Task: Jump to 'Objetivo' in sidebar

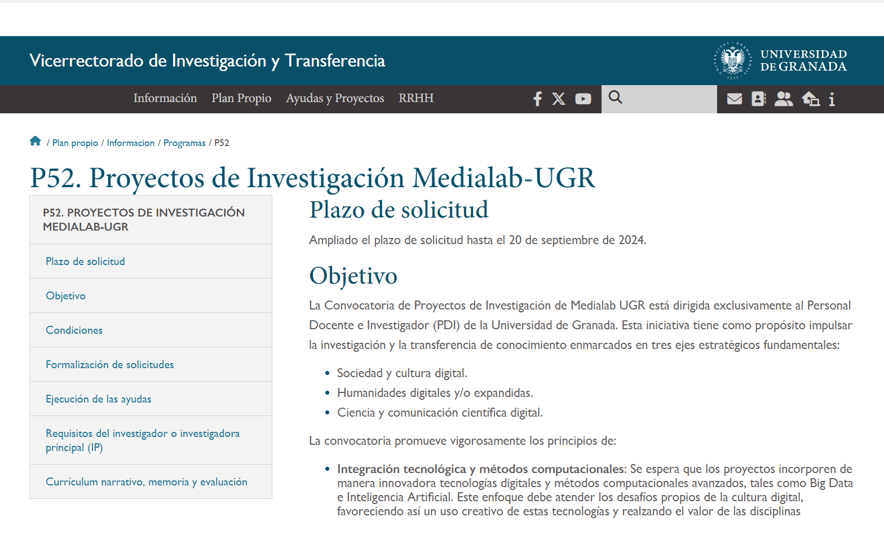Action: click(151, 296)
